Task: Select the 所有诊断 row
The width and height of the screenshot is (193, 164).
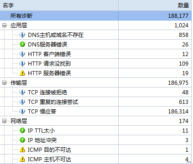Action: point(96,15)
